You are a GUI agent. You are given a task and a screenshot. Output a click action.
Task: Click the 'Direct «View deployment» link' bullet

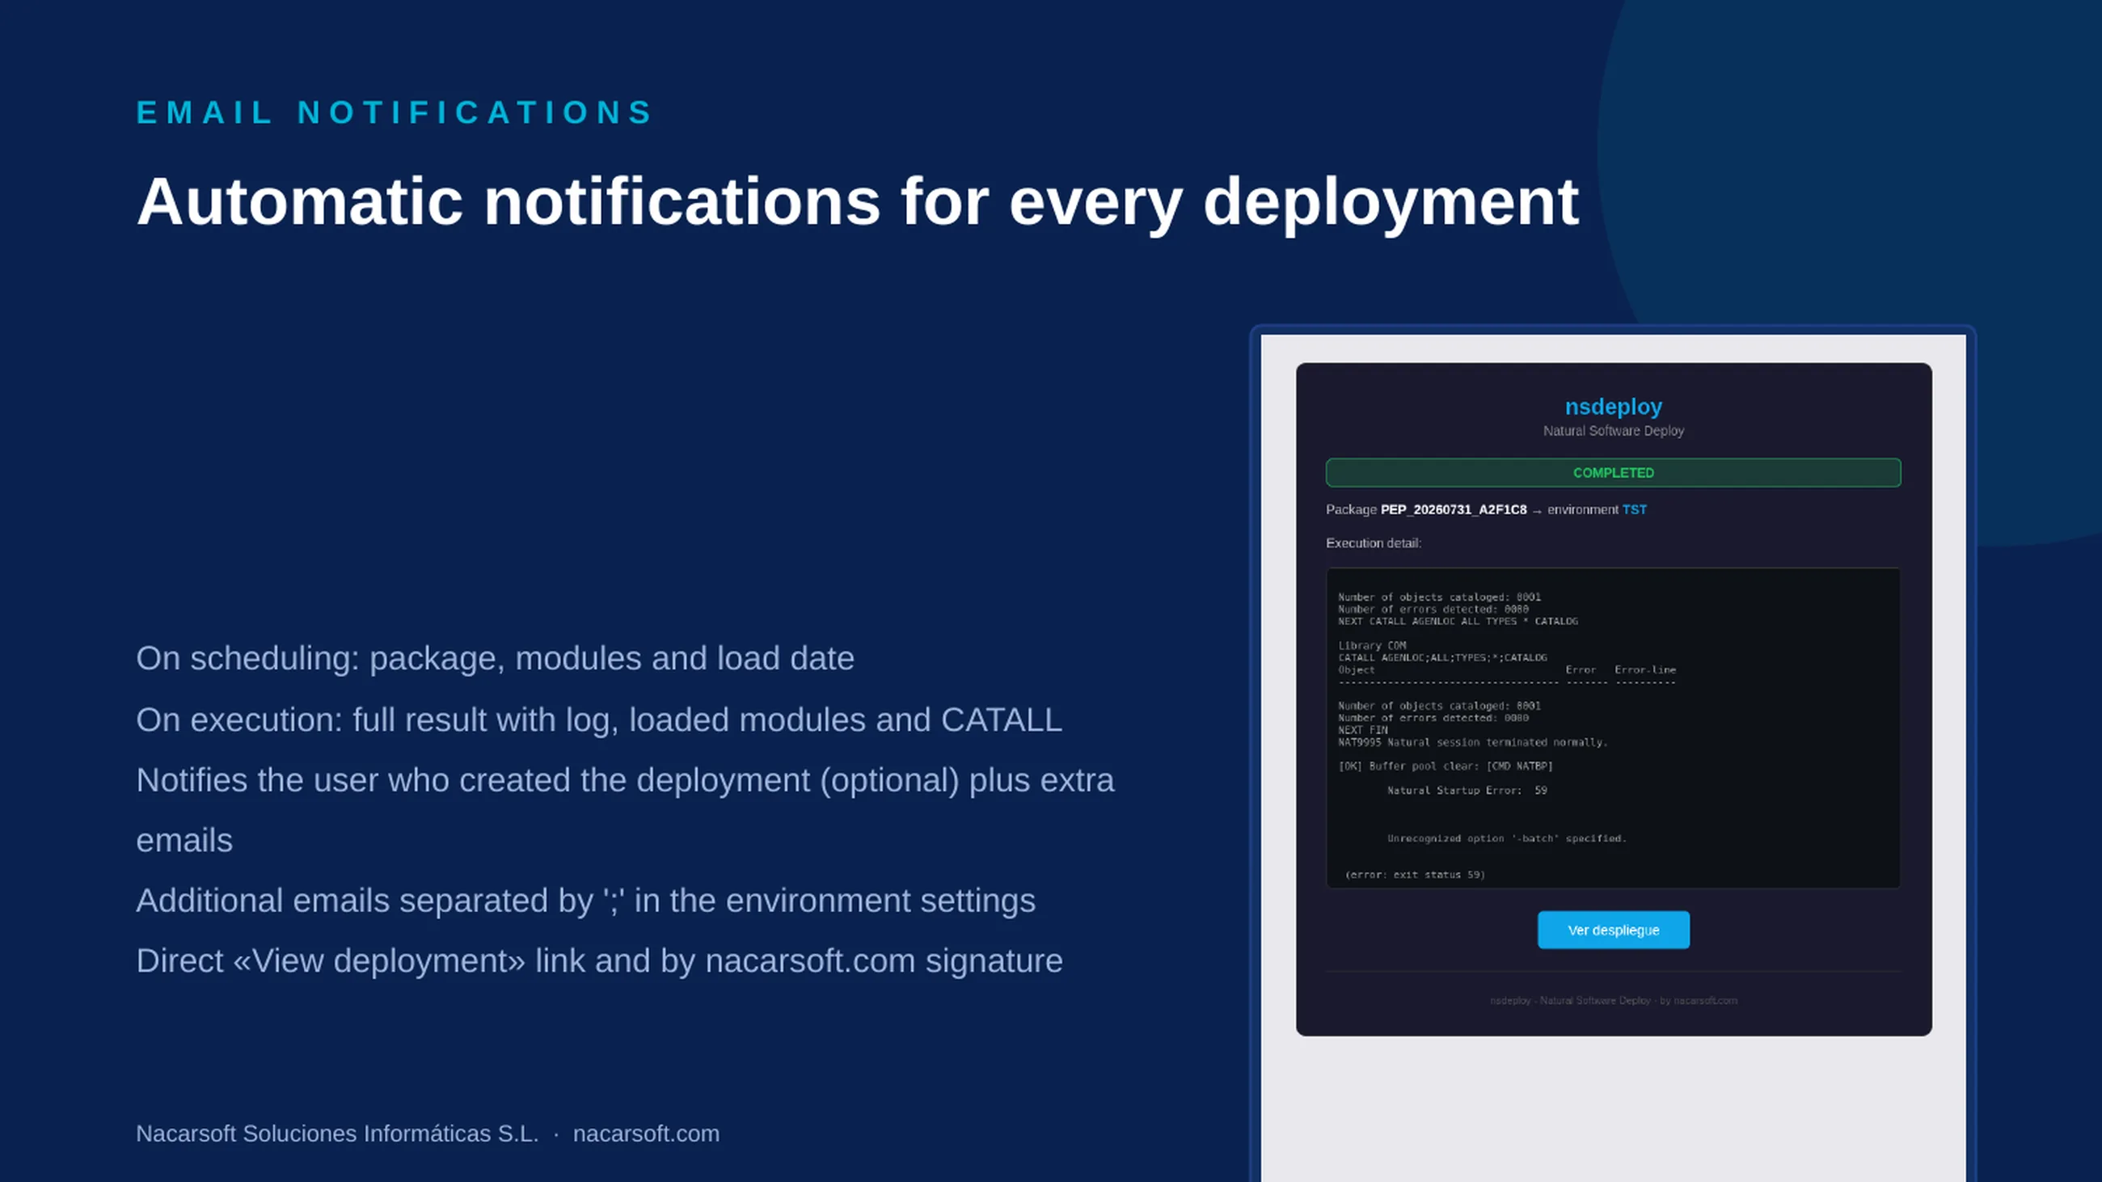[600, 961]
